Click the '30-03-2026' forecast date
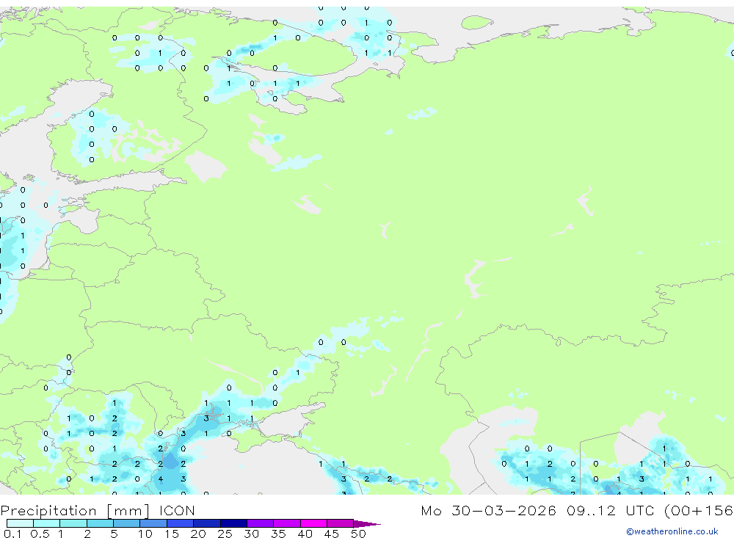This screenshot has width=734, height=538. [x=504, y=510]
